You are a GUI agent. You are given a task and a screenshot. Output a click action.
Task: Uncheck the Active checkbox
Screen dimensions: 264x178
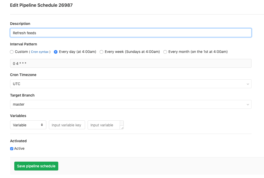tap(11, 148)
